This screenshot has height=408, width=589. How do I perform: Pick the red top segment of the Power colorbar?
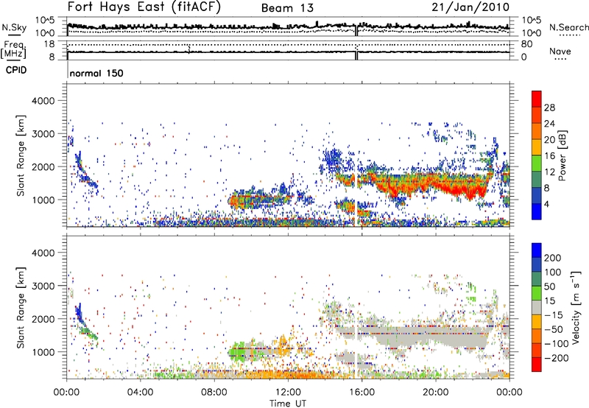tap(537, 99)
